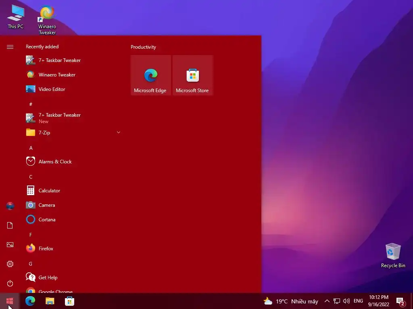Viewport: 413px width, 309px height.
Task: Click the Productivity group heading
Action: tap(143, 47)
